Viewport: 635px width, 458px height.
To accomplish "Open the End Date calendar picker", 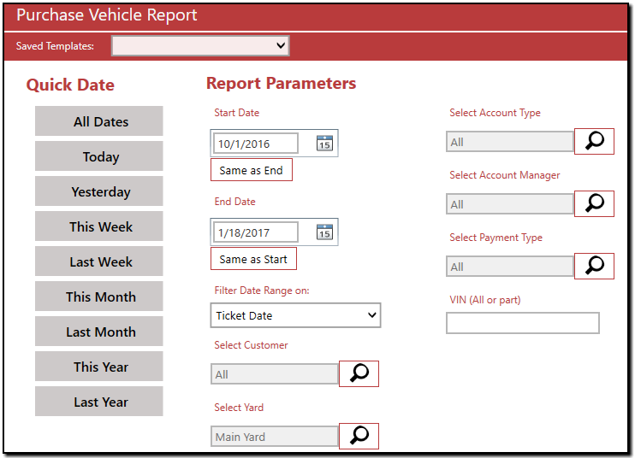I will 324,232.
